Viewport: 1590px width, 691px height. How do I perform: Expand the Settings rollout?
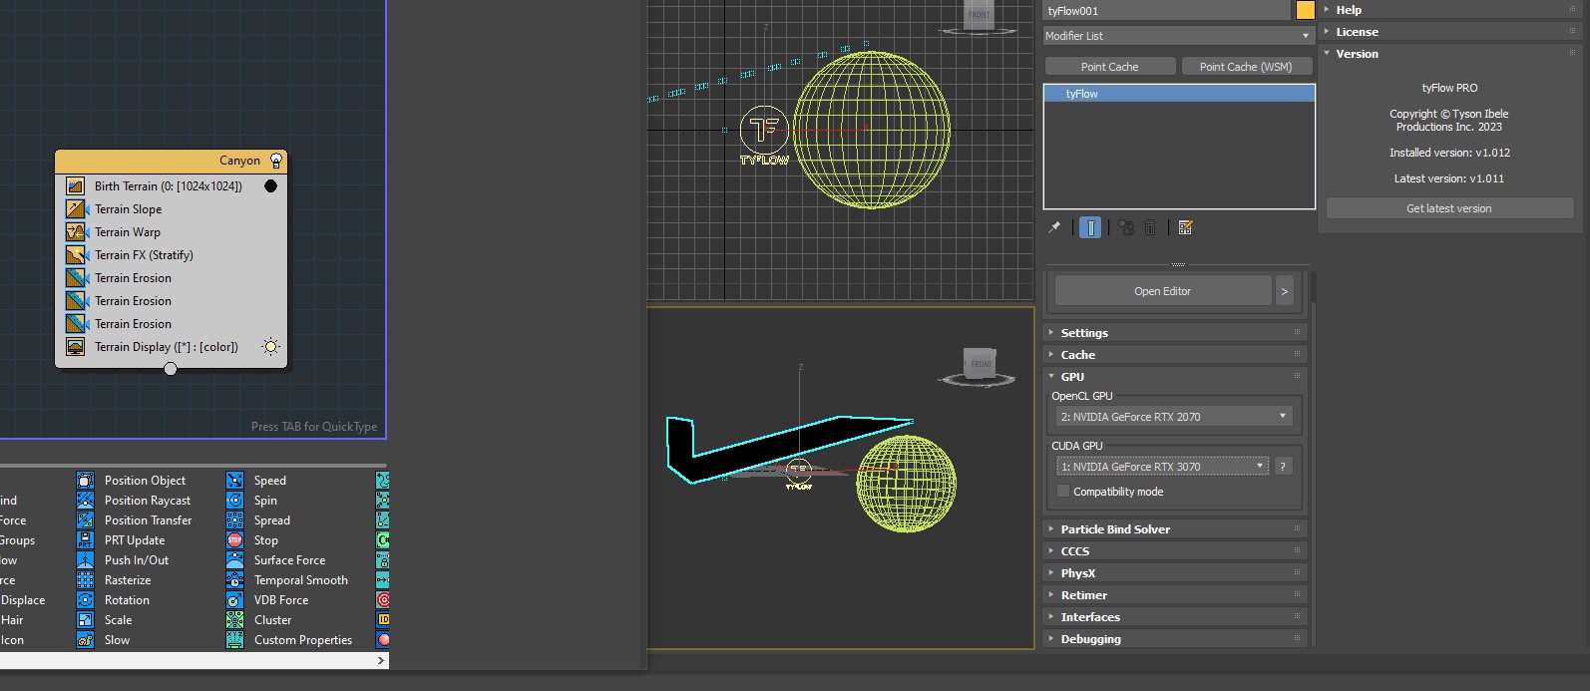pos(1175,333)
